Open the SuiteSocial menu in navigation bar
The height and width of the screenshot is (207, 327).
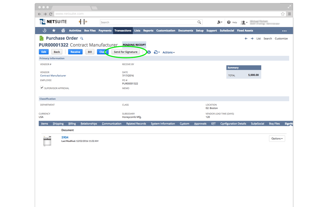[x=227, y=30]
